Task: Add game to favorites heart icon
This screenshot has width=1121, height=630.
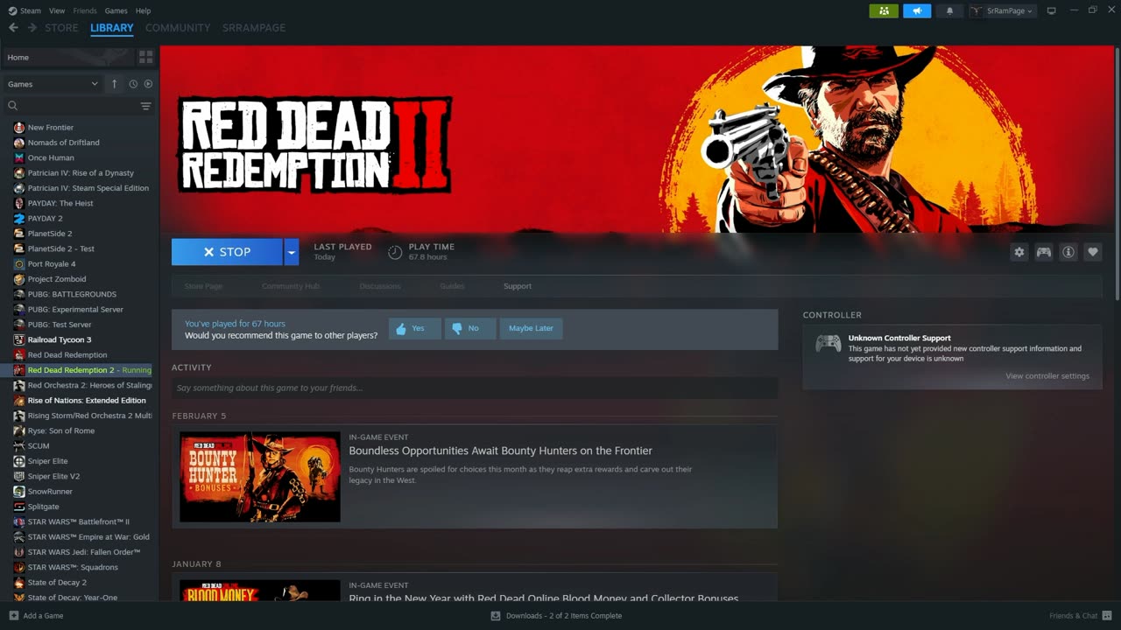Action: (1092, 252)
